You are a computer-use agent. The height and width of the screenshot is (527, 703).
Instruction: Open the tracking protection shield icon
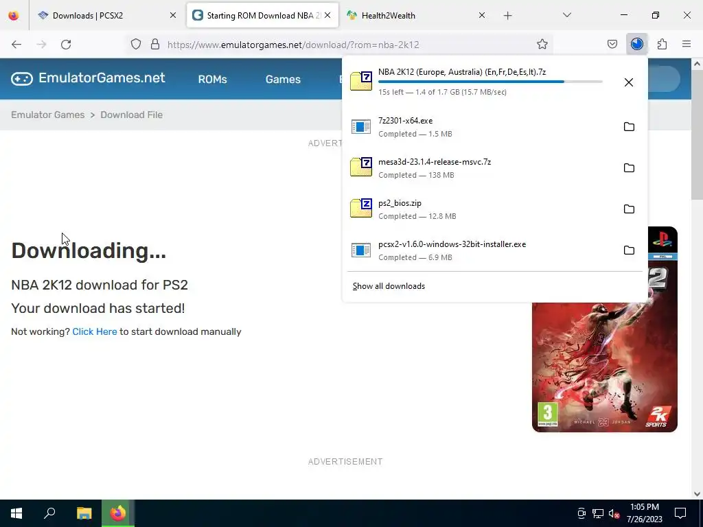(x=136, y=45)
